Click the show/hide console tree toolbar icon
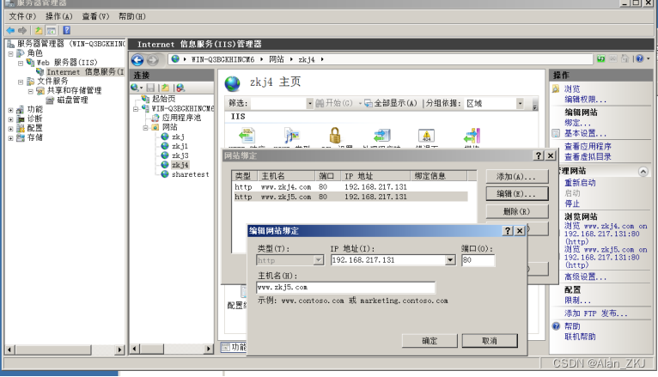658x377 pixels. [52, 30]
